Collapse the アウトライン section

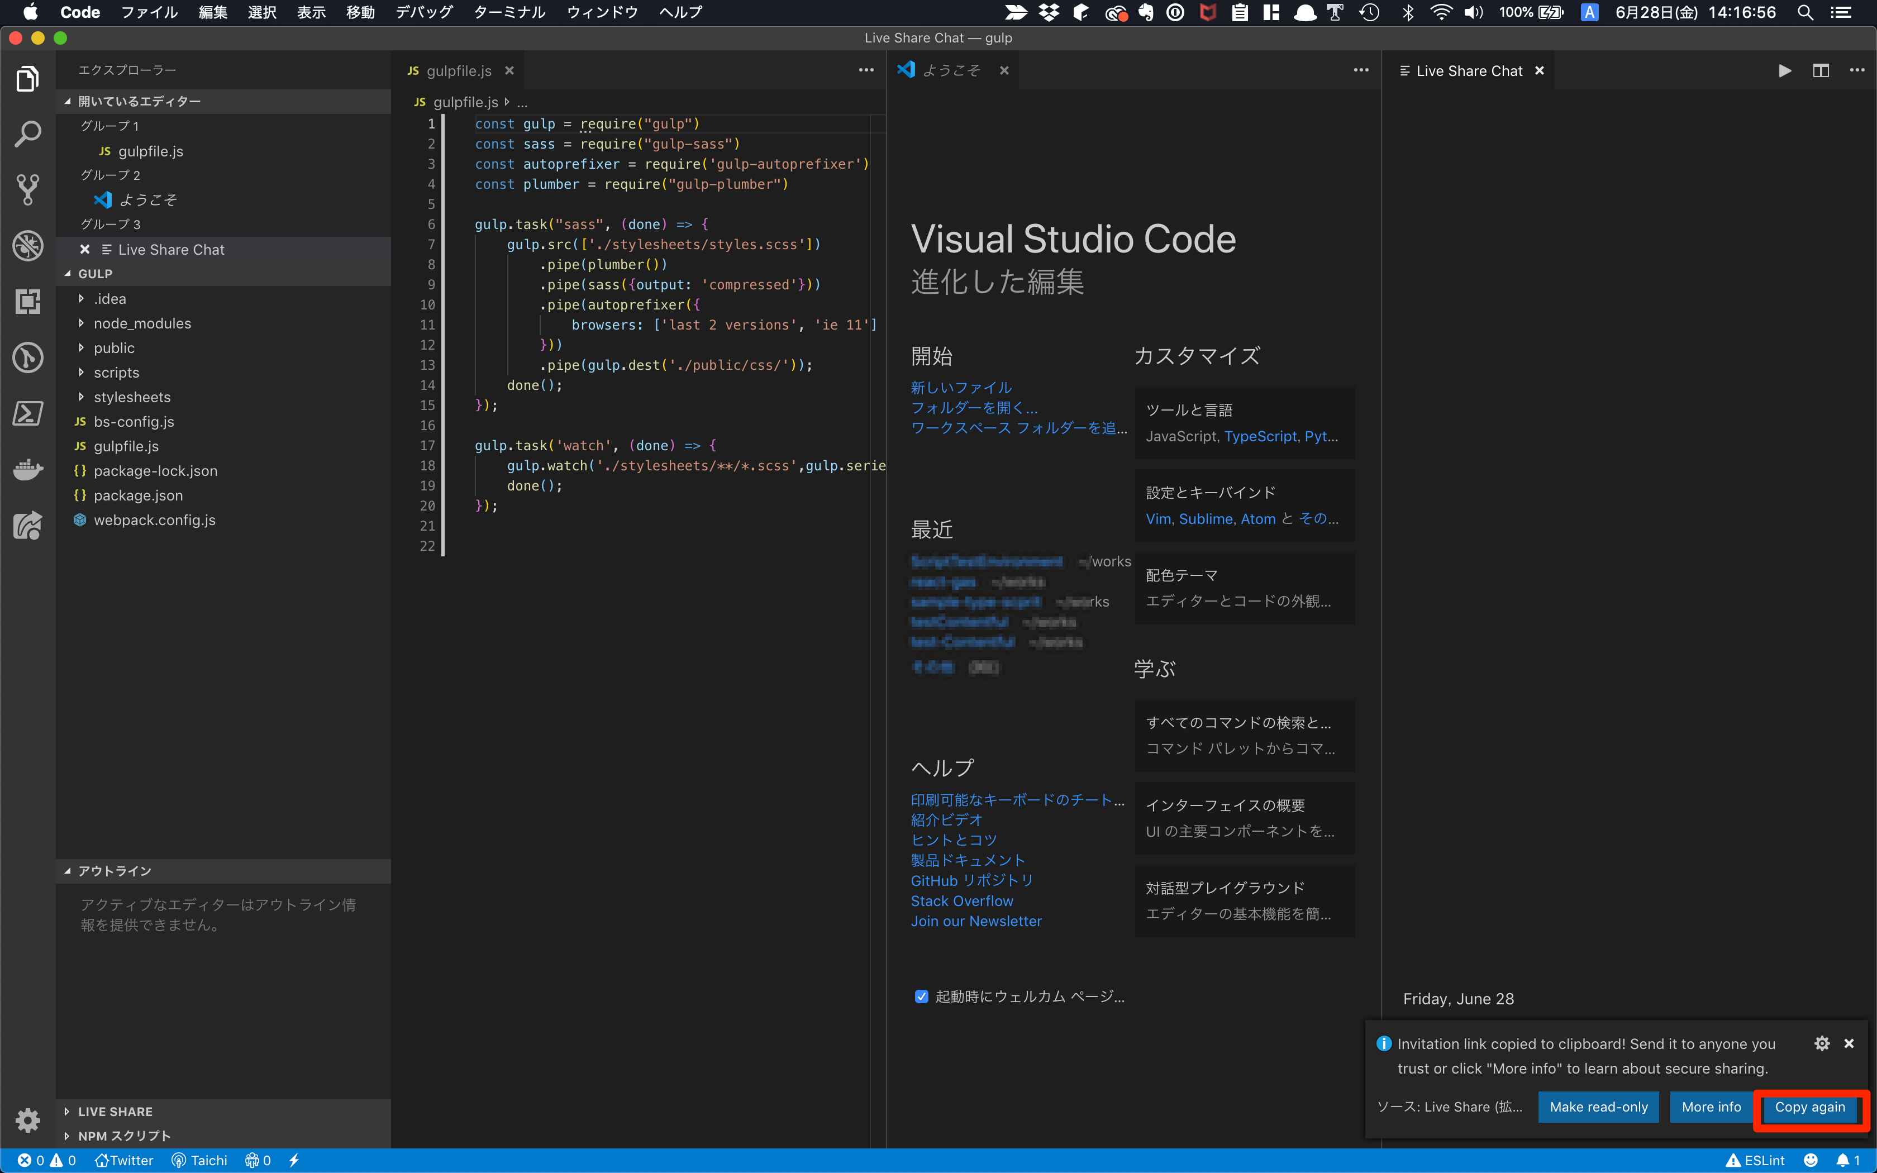click(223, 871)
